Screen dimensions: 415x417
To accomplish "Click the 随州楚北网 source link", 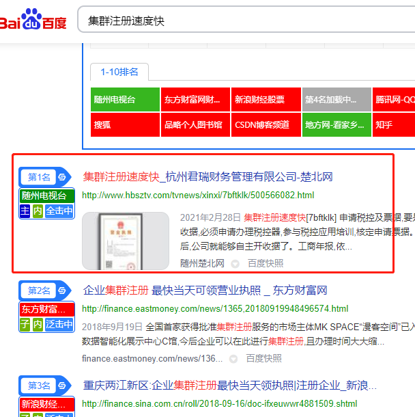I will click(x=202, y=263).
